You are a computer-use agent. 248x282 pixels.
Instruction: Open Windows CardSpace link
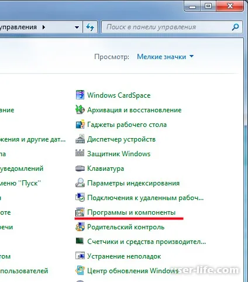point(119,95)
